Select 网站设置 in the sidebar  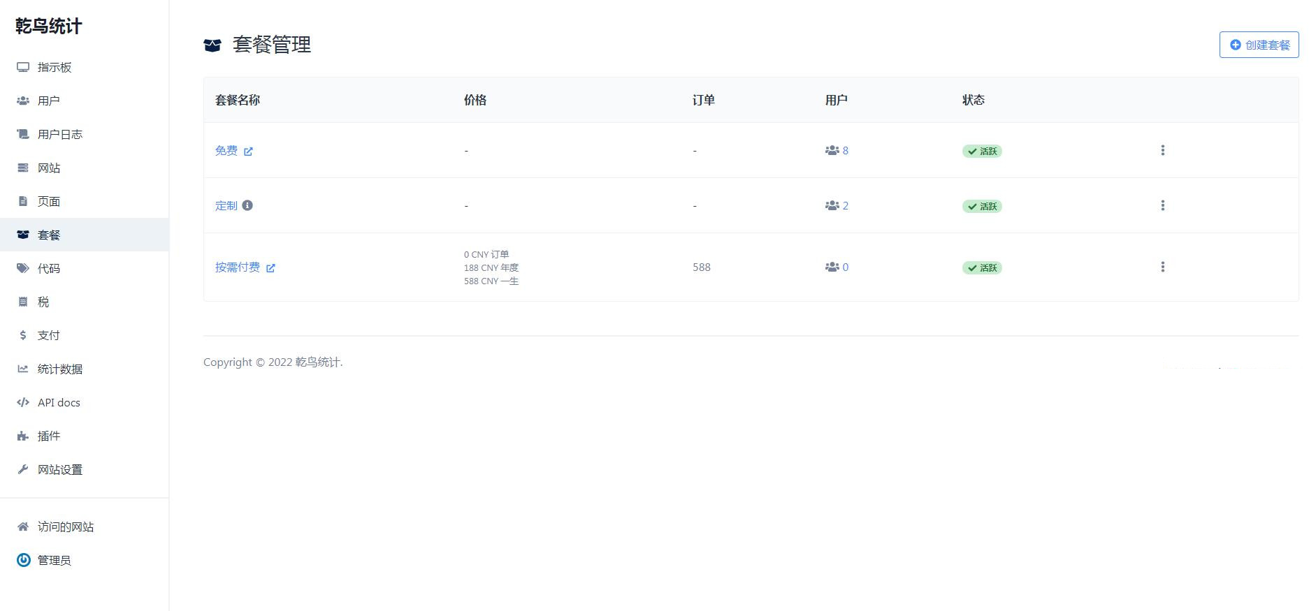coord(59,469)
